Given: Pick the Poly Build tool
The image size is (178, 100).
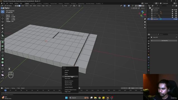Looking at the screenshot, I should pyautogui.click(x=3, y=59).
